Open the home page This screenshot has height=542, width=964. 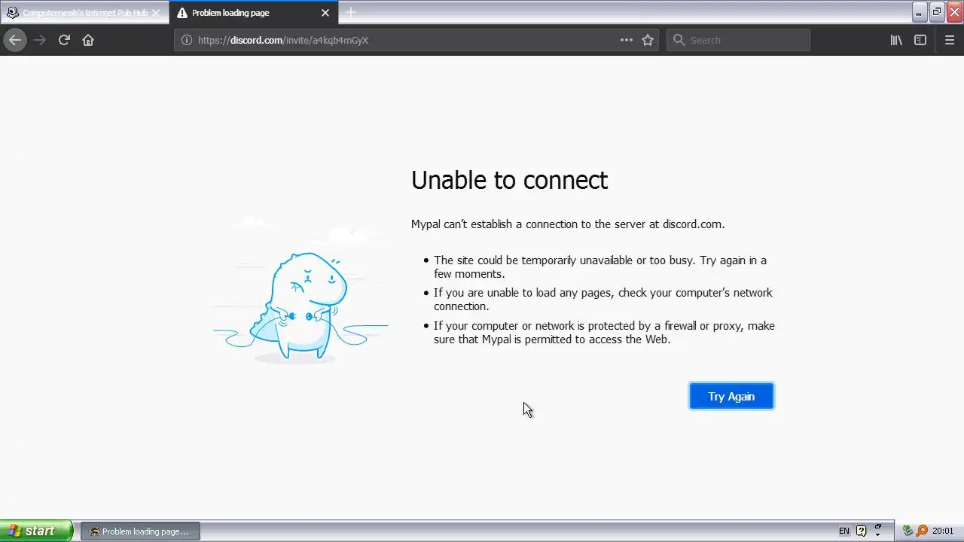pyautogui.click(x=88, y=40)
